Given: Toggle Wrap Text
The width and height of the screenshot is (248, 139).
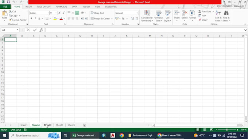Looking at the screenshot, I should pyautogui.click(x=97, y=13).
